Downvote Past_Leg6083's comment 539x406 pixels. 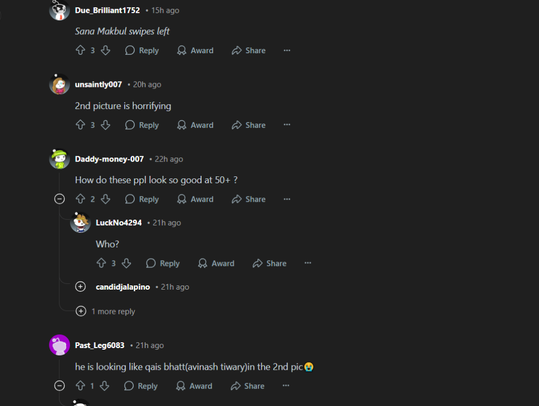pyautogui.click(x=104, y=386)
